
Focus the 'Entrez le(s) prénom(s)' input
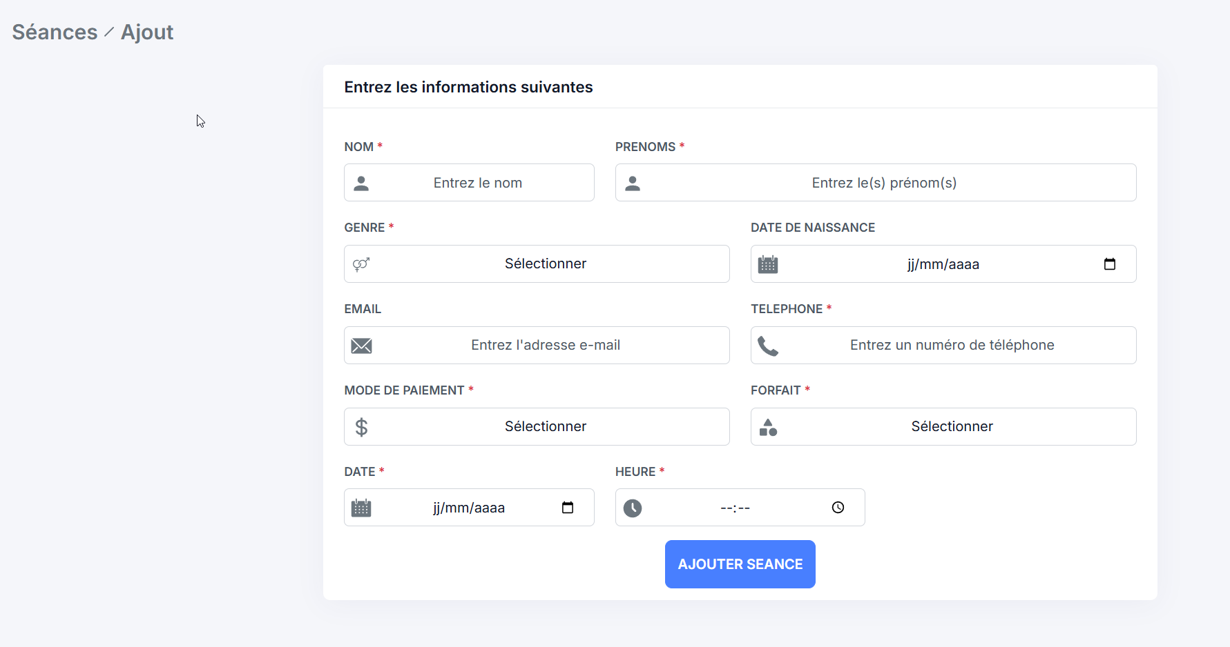click(x=876, y=183)
